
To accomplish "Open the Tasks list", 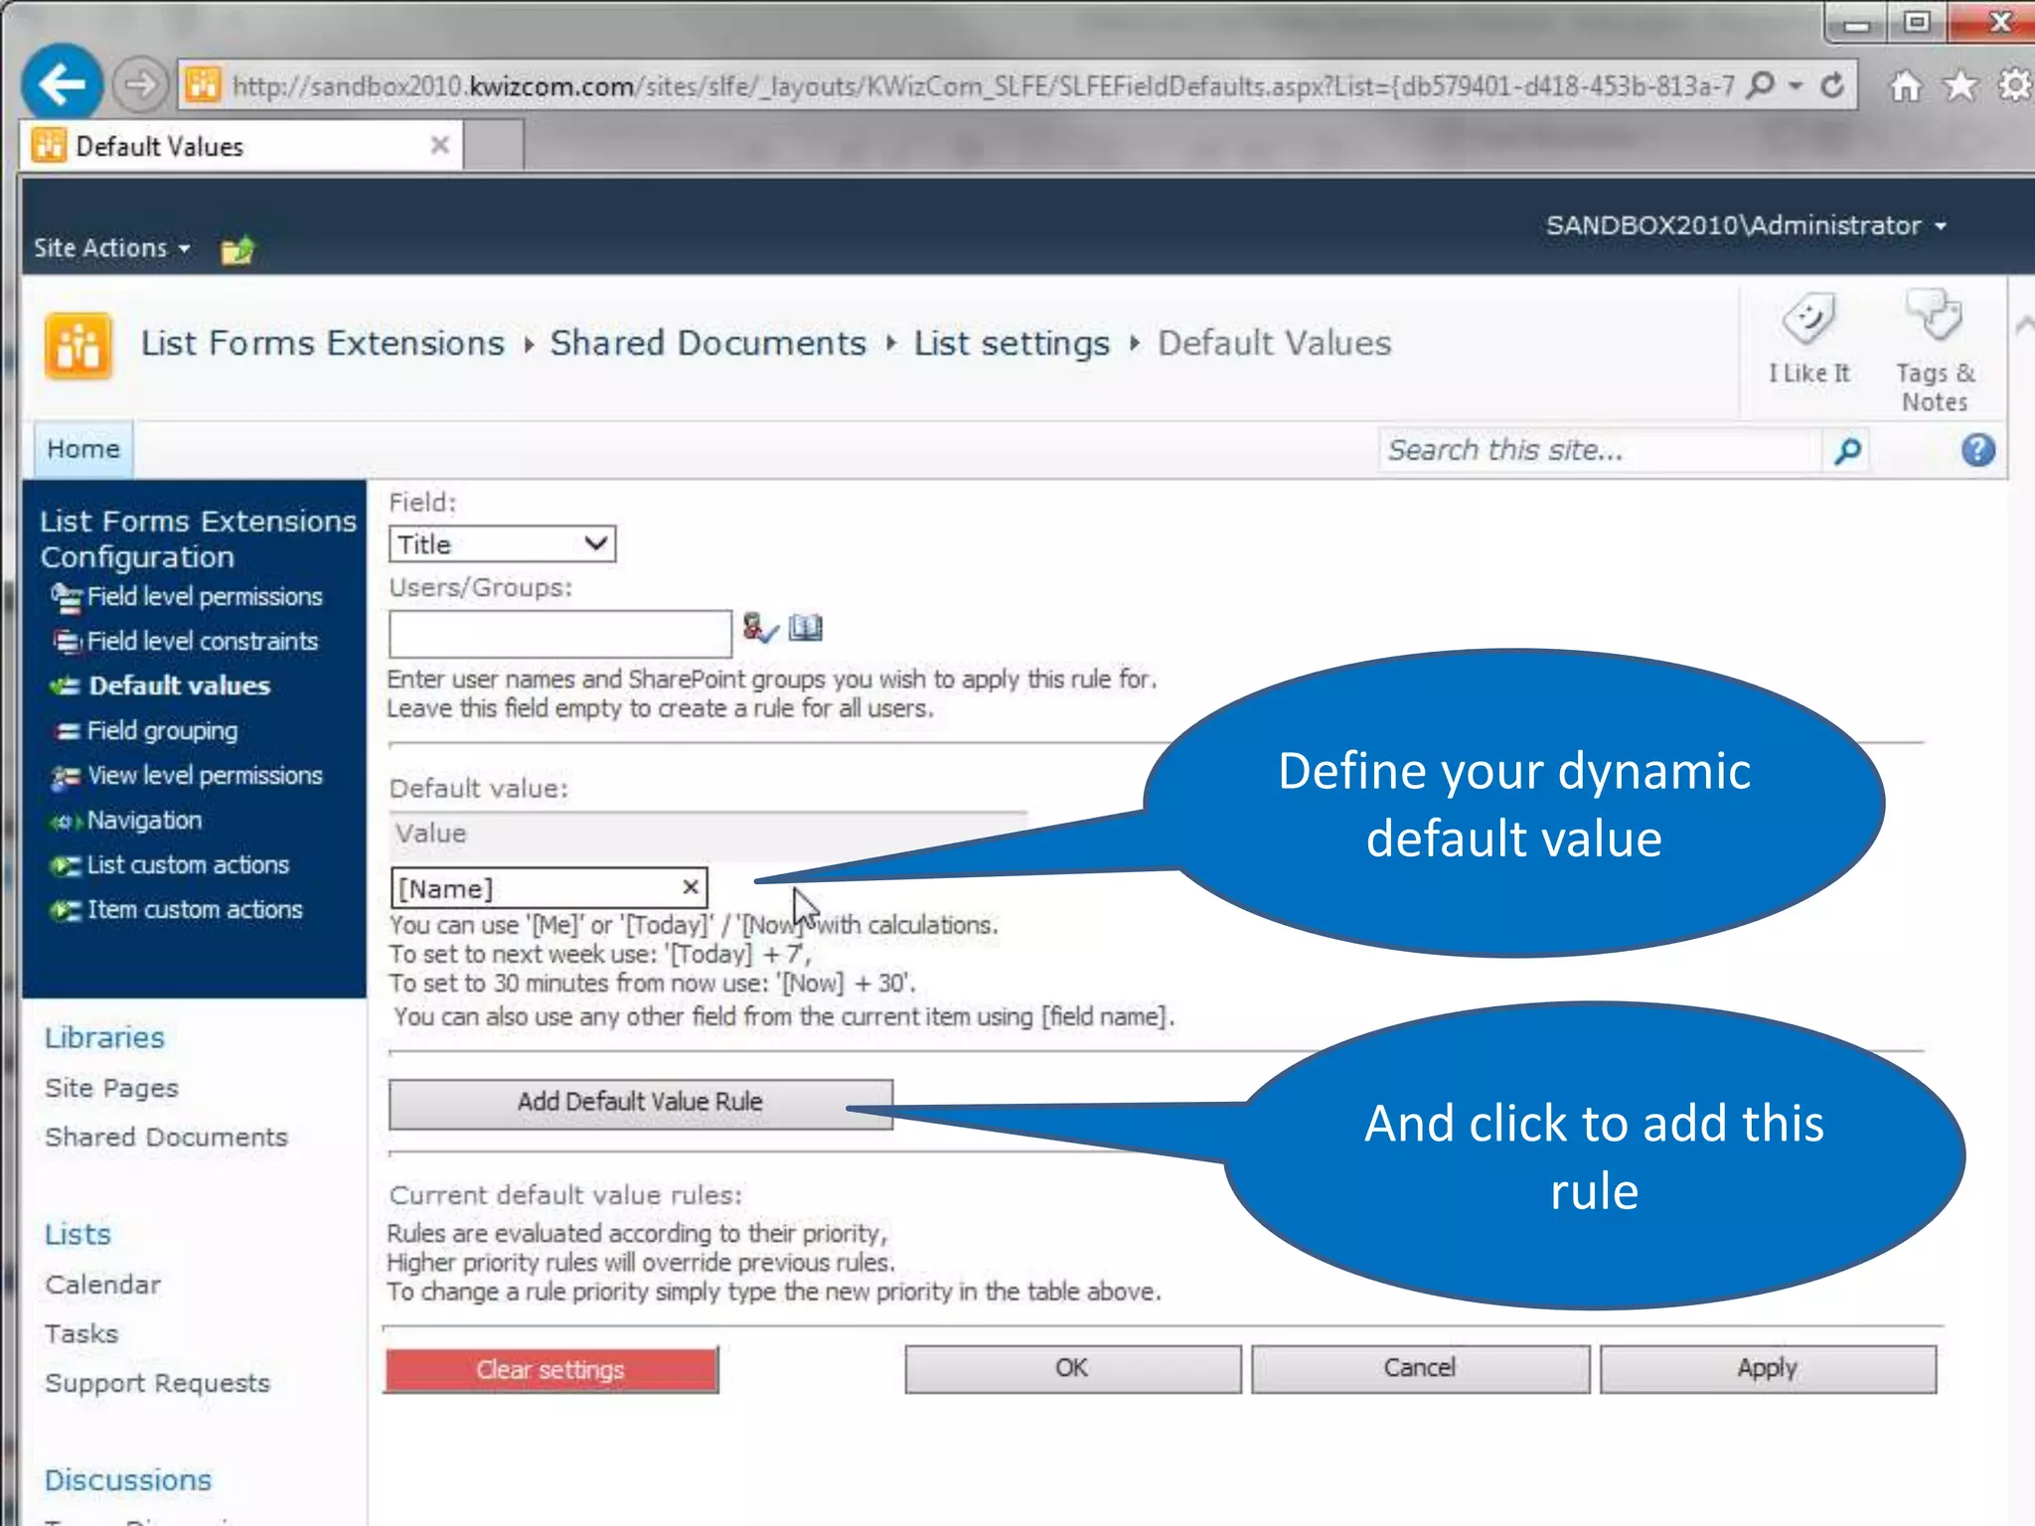I will pos(81,1333).
